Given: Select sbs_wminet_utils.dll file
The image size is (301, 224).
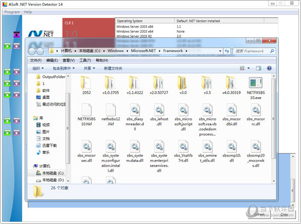Looking at the screenshot, I should pos(207,151).
